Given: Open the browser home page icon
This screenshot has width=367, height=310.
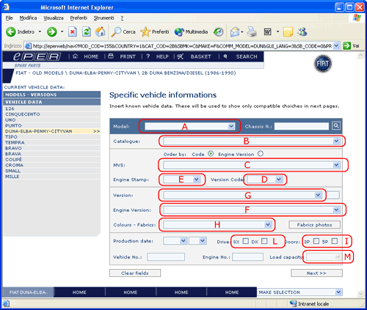Looking at the screenshot, I should 101,32.
